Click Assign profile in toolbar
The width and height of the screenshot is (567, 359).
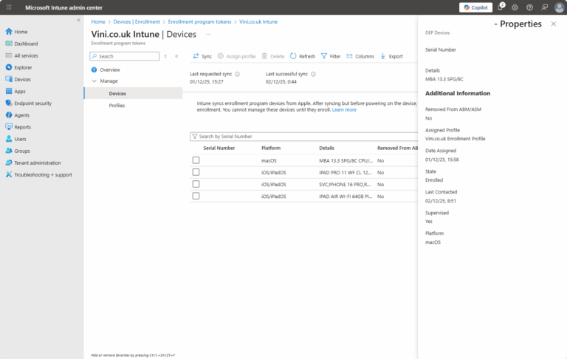pyautogui.click(x=236, y=56)
